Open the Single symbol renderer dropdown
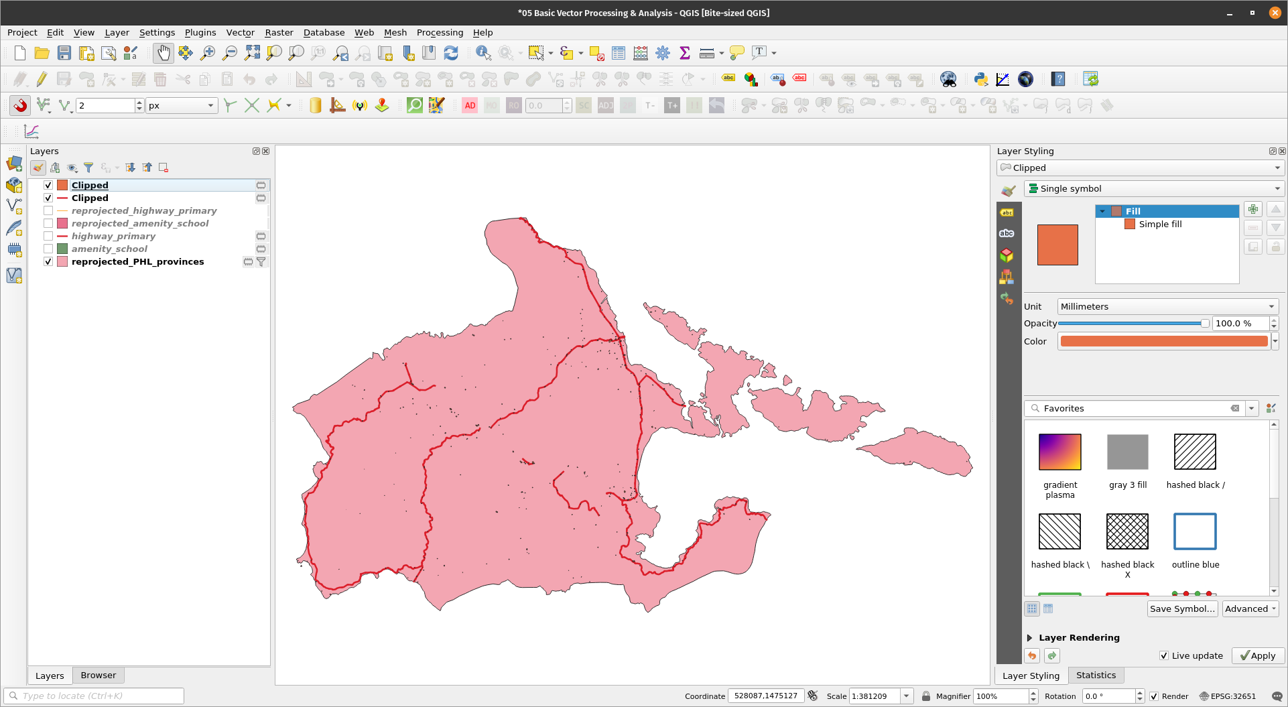The image size is (1288, 707). click(x=1154, y=188)
